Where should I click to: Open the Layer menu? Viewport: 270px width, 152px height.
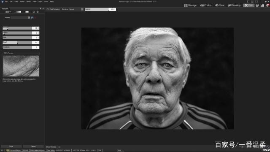(x=40, y=2)
